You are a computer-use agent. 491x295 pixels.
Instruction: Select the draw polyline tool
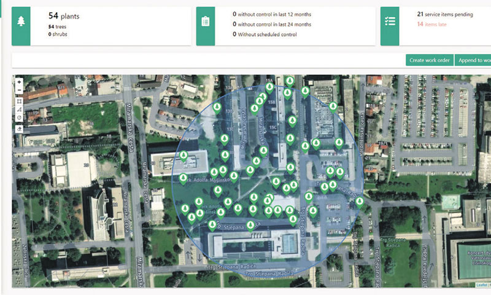coord(20,109)
